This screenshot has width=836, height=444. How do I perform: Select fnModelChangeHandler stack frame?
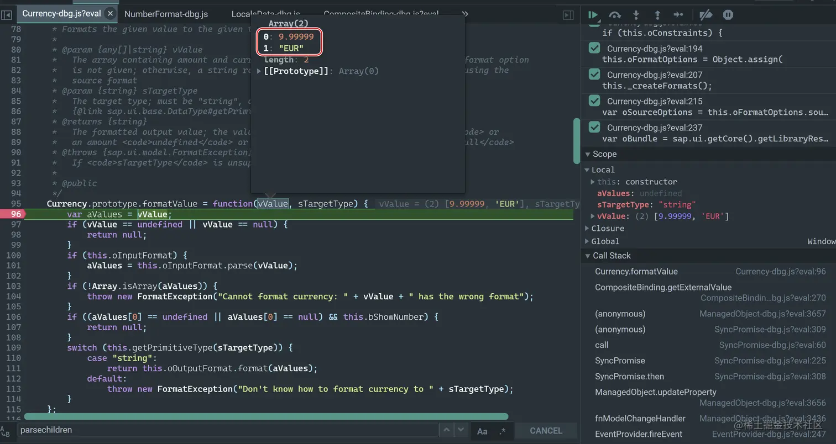tap(640, 419)
